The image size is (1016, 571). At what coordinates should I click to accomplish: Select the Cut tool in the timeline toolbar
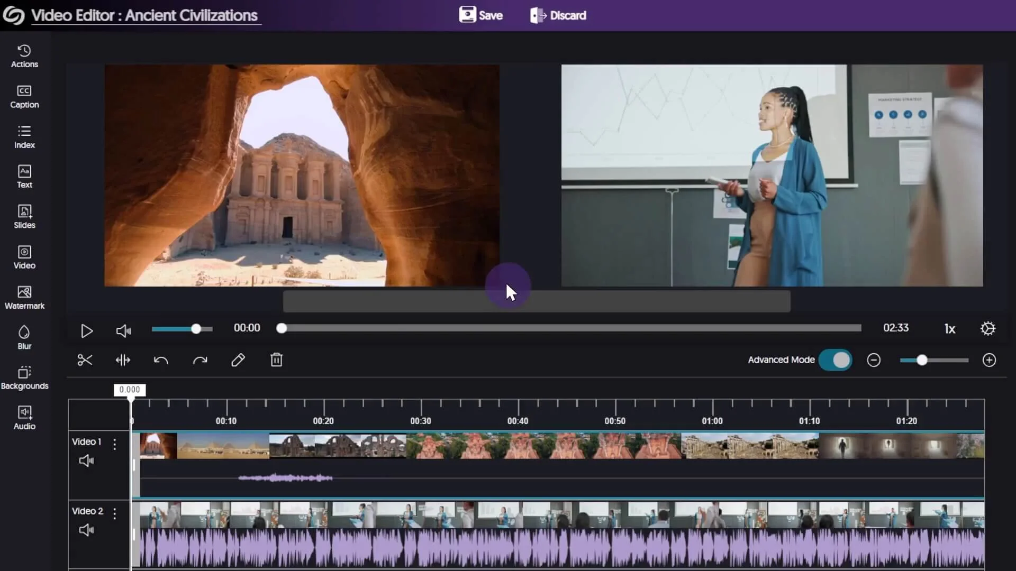(x=85, y=360)
